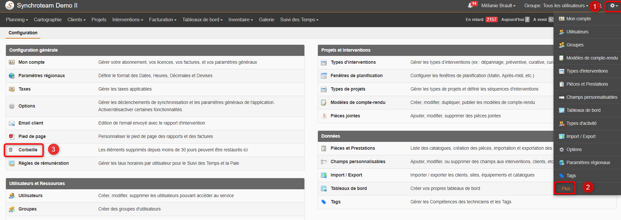The height and width of the screenshot is (220, 621).
Task: Click the ...Plus link in gear dropdown
Action: point(565,189)
